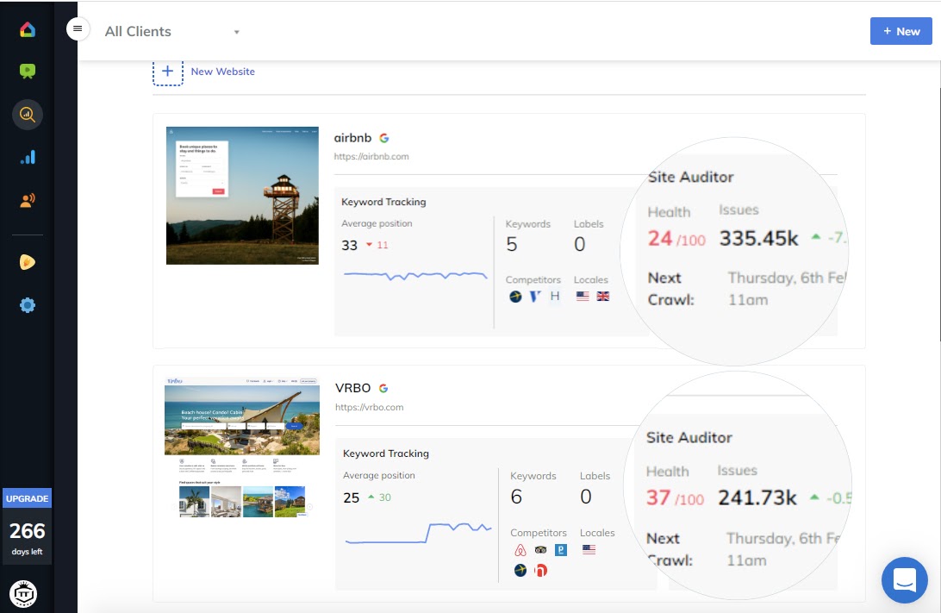This screenshot has width=941, height=613.
Task: Click the 266 days left counter
Action: (x=27, y=536)
